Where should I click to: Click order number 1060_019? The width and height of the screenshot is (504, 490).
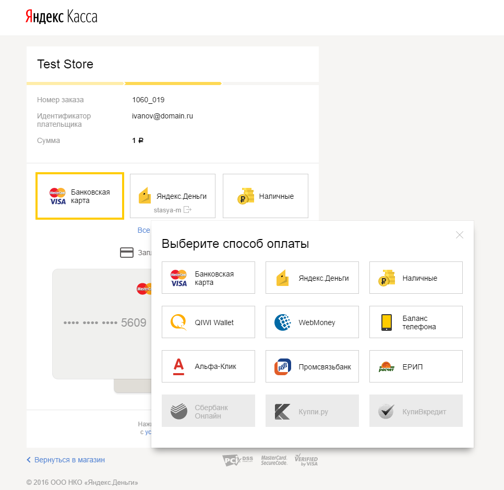click(x=148, y=100)
